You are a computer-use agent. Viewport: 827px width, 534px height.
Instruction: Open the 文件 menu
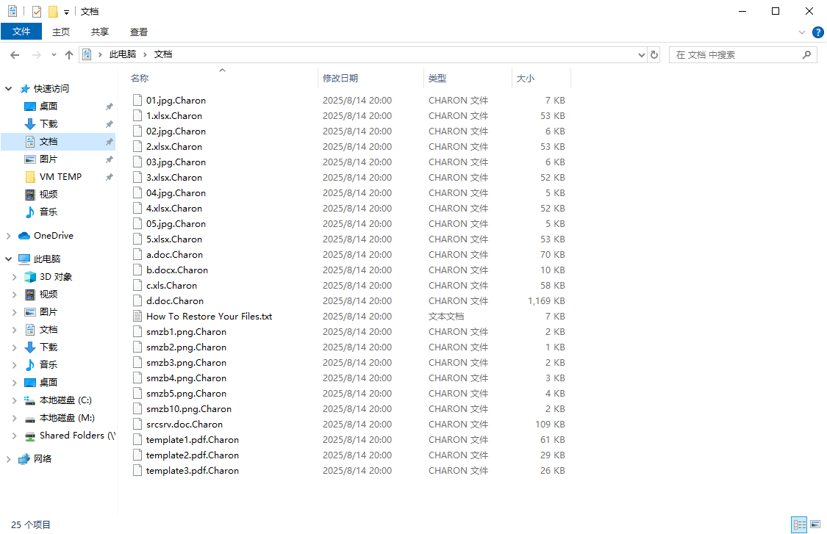(21, 32)
